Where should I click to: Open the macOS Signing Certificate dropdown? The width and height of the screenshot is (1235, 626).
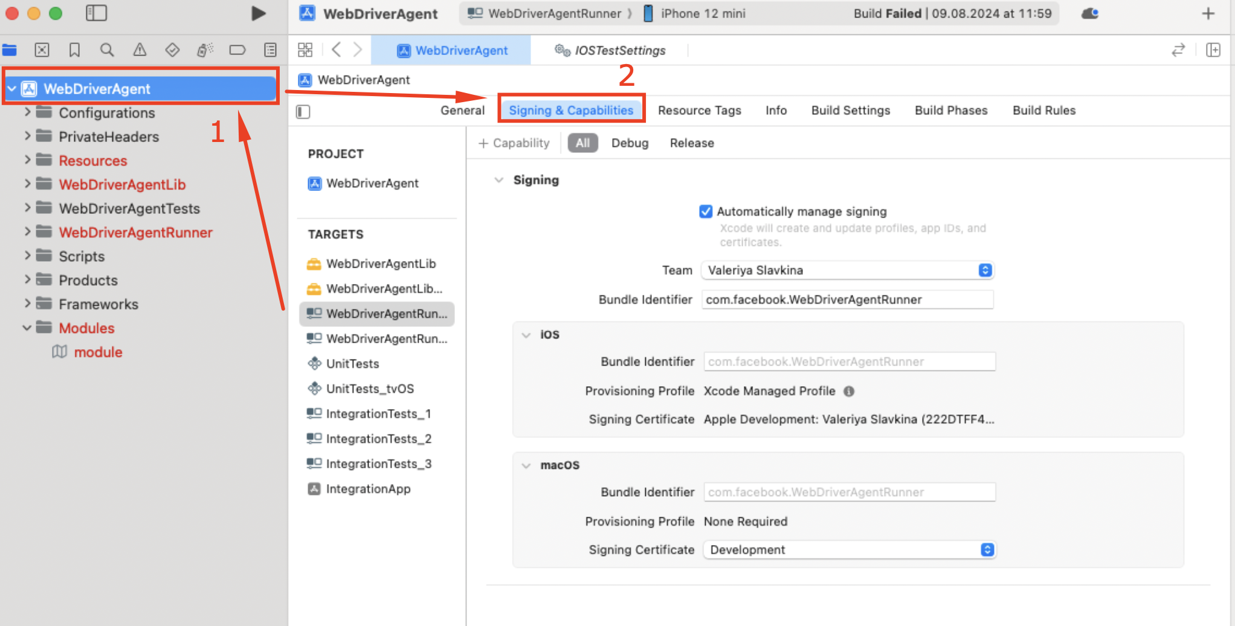[850, 550]
